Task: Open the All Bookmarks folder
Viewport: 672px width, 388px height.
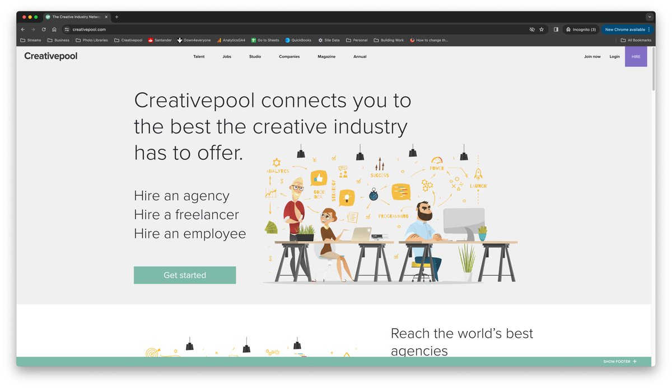Action: (x=636, y=40)
